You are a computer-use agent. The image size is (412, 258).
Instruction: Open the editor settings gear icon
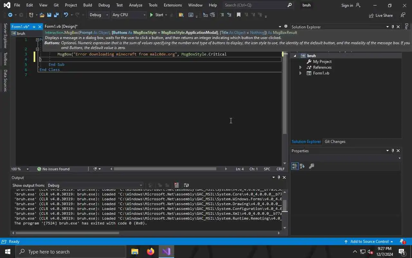tap(286, 26)
